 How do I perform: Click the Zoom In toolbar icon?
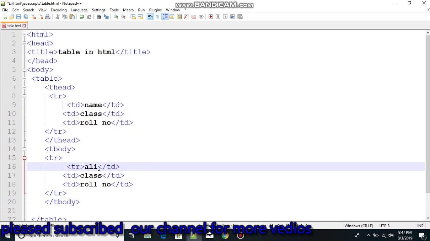tap(116, 17)
